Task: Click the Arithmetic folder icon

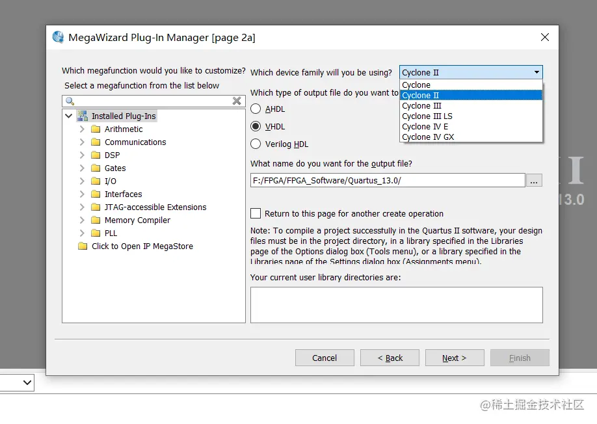Action: (96, 129)
